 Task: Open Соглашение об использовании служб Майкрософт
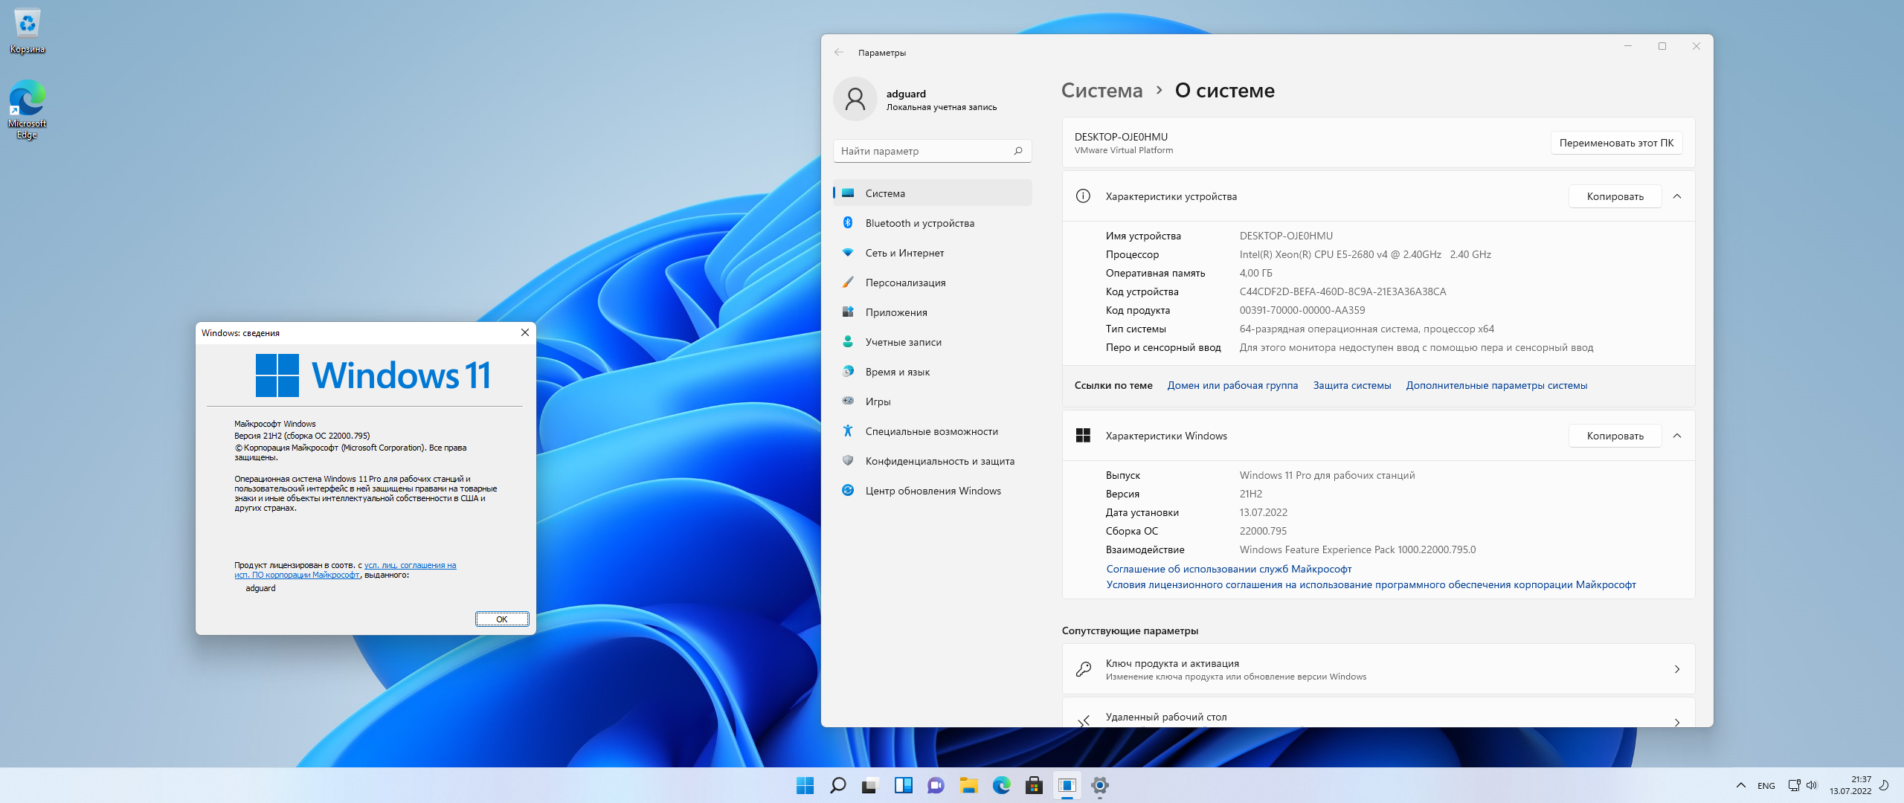pos(1229,569)
